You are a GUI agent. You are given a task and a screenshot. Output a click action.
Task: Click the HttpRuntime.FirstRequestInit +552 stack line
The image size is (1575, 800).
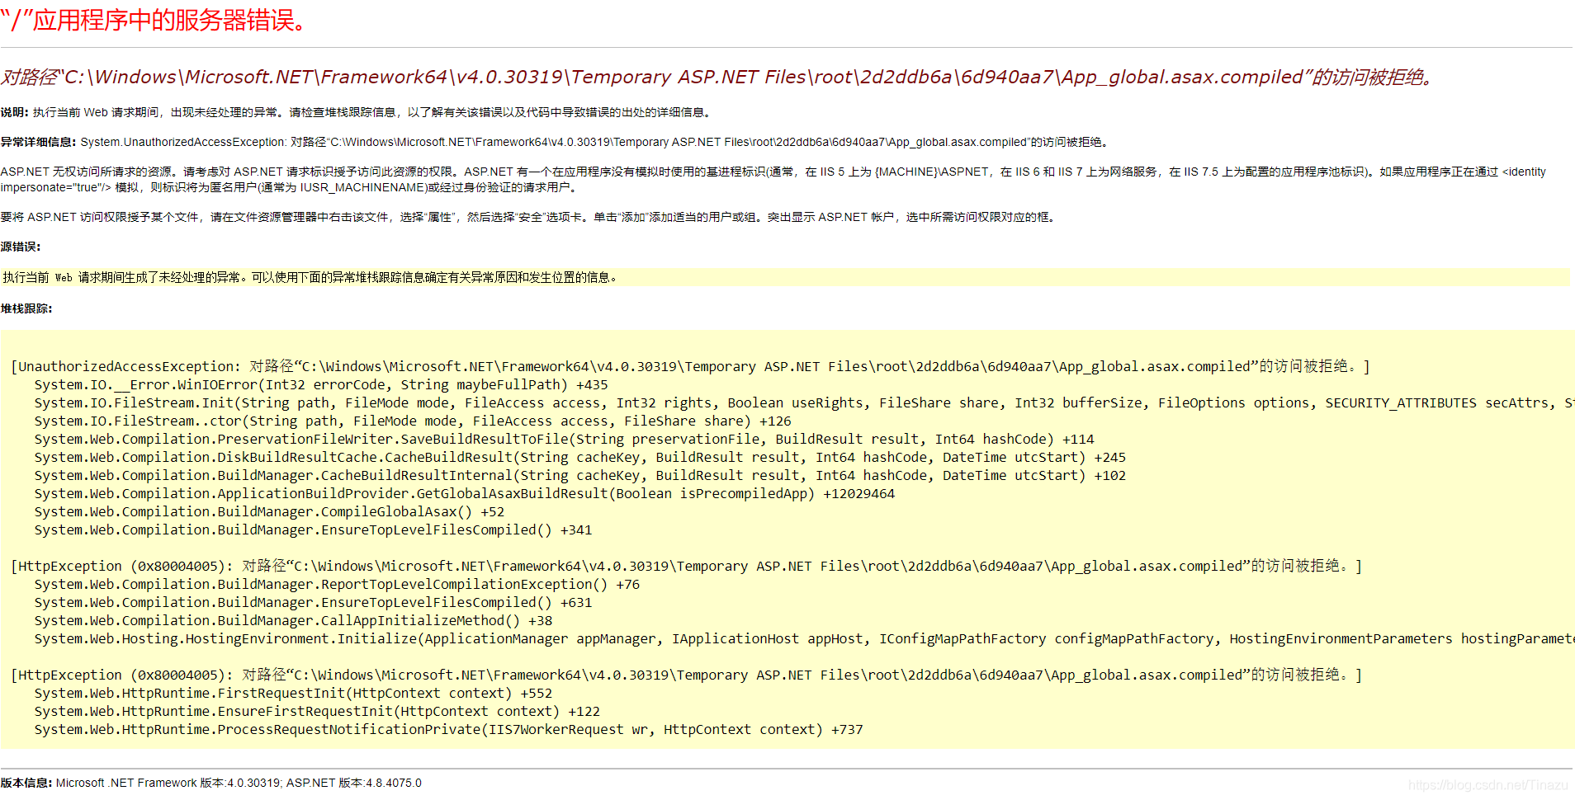click(x=293, y=693)
